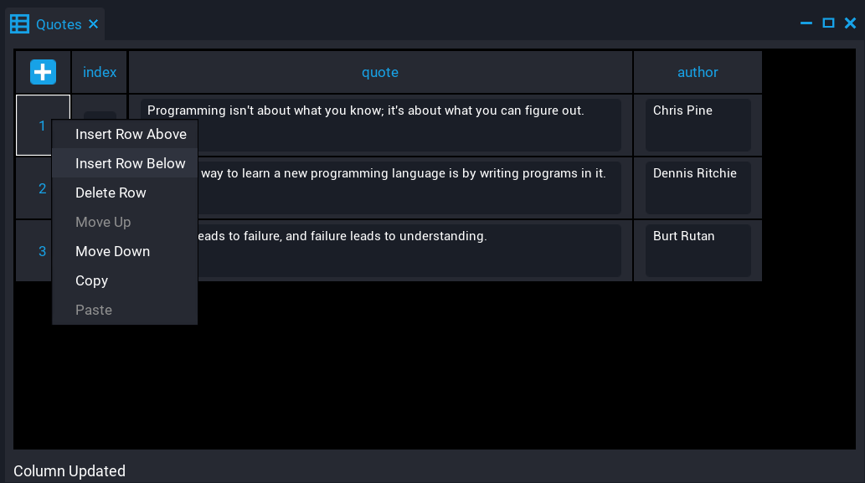
Task: Maximize the Quotes window
Action: (x=828, y=23)
